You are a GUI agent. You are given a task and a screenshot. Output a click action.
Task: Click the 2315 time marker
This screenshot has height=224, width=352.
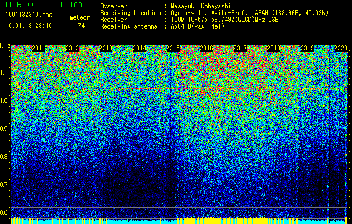[173, 48]
